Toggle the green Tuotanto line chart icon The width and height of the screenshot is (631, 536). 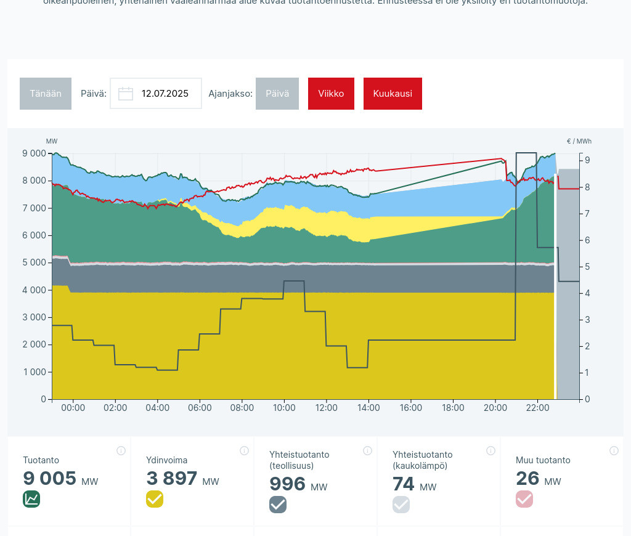[31, 499]
